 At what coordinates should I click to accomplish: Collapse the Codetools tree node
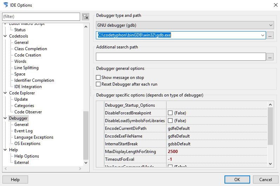[5, 36]
